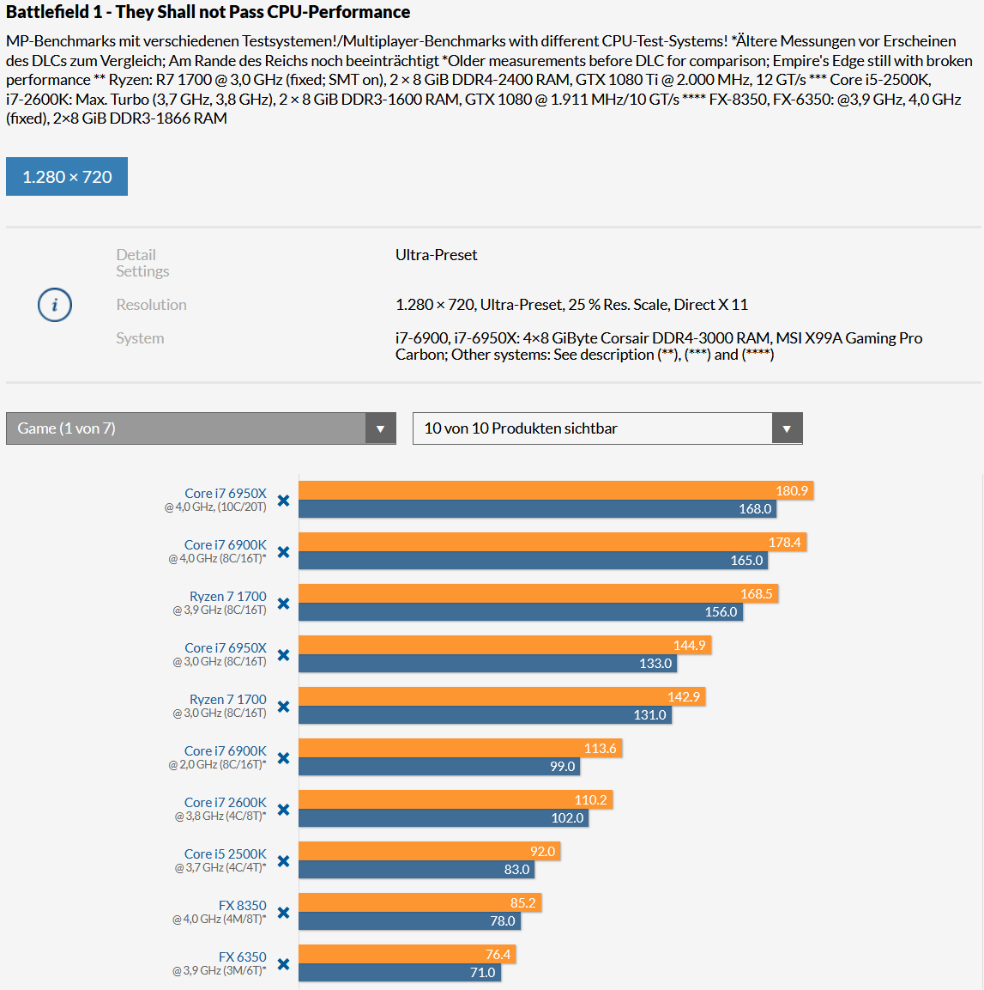The image size is (984, 990).
Task: Click the blue 156.0 bar
Action: coord(521,612)
